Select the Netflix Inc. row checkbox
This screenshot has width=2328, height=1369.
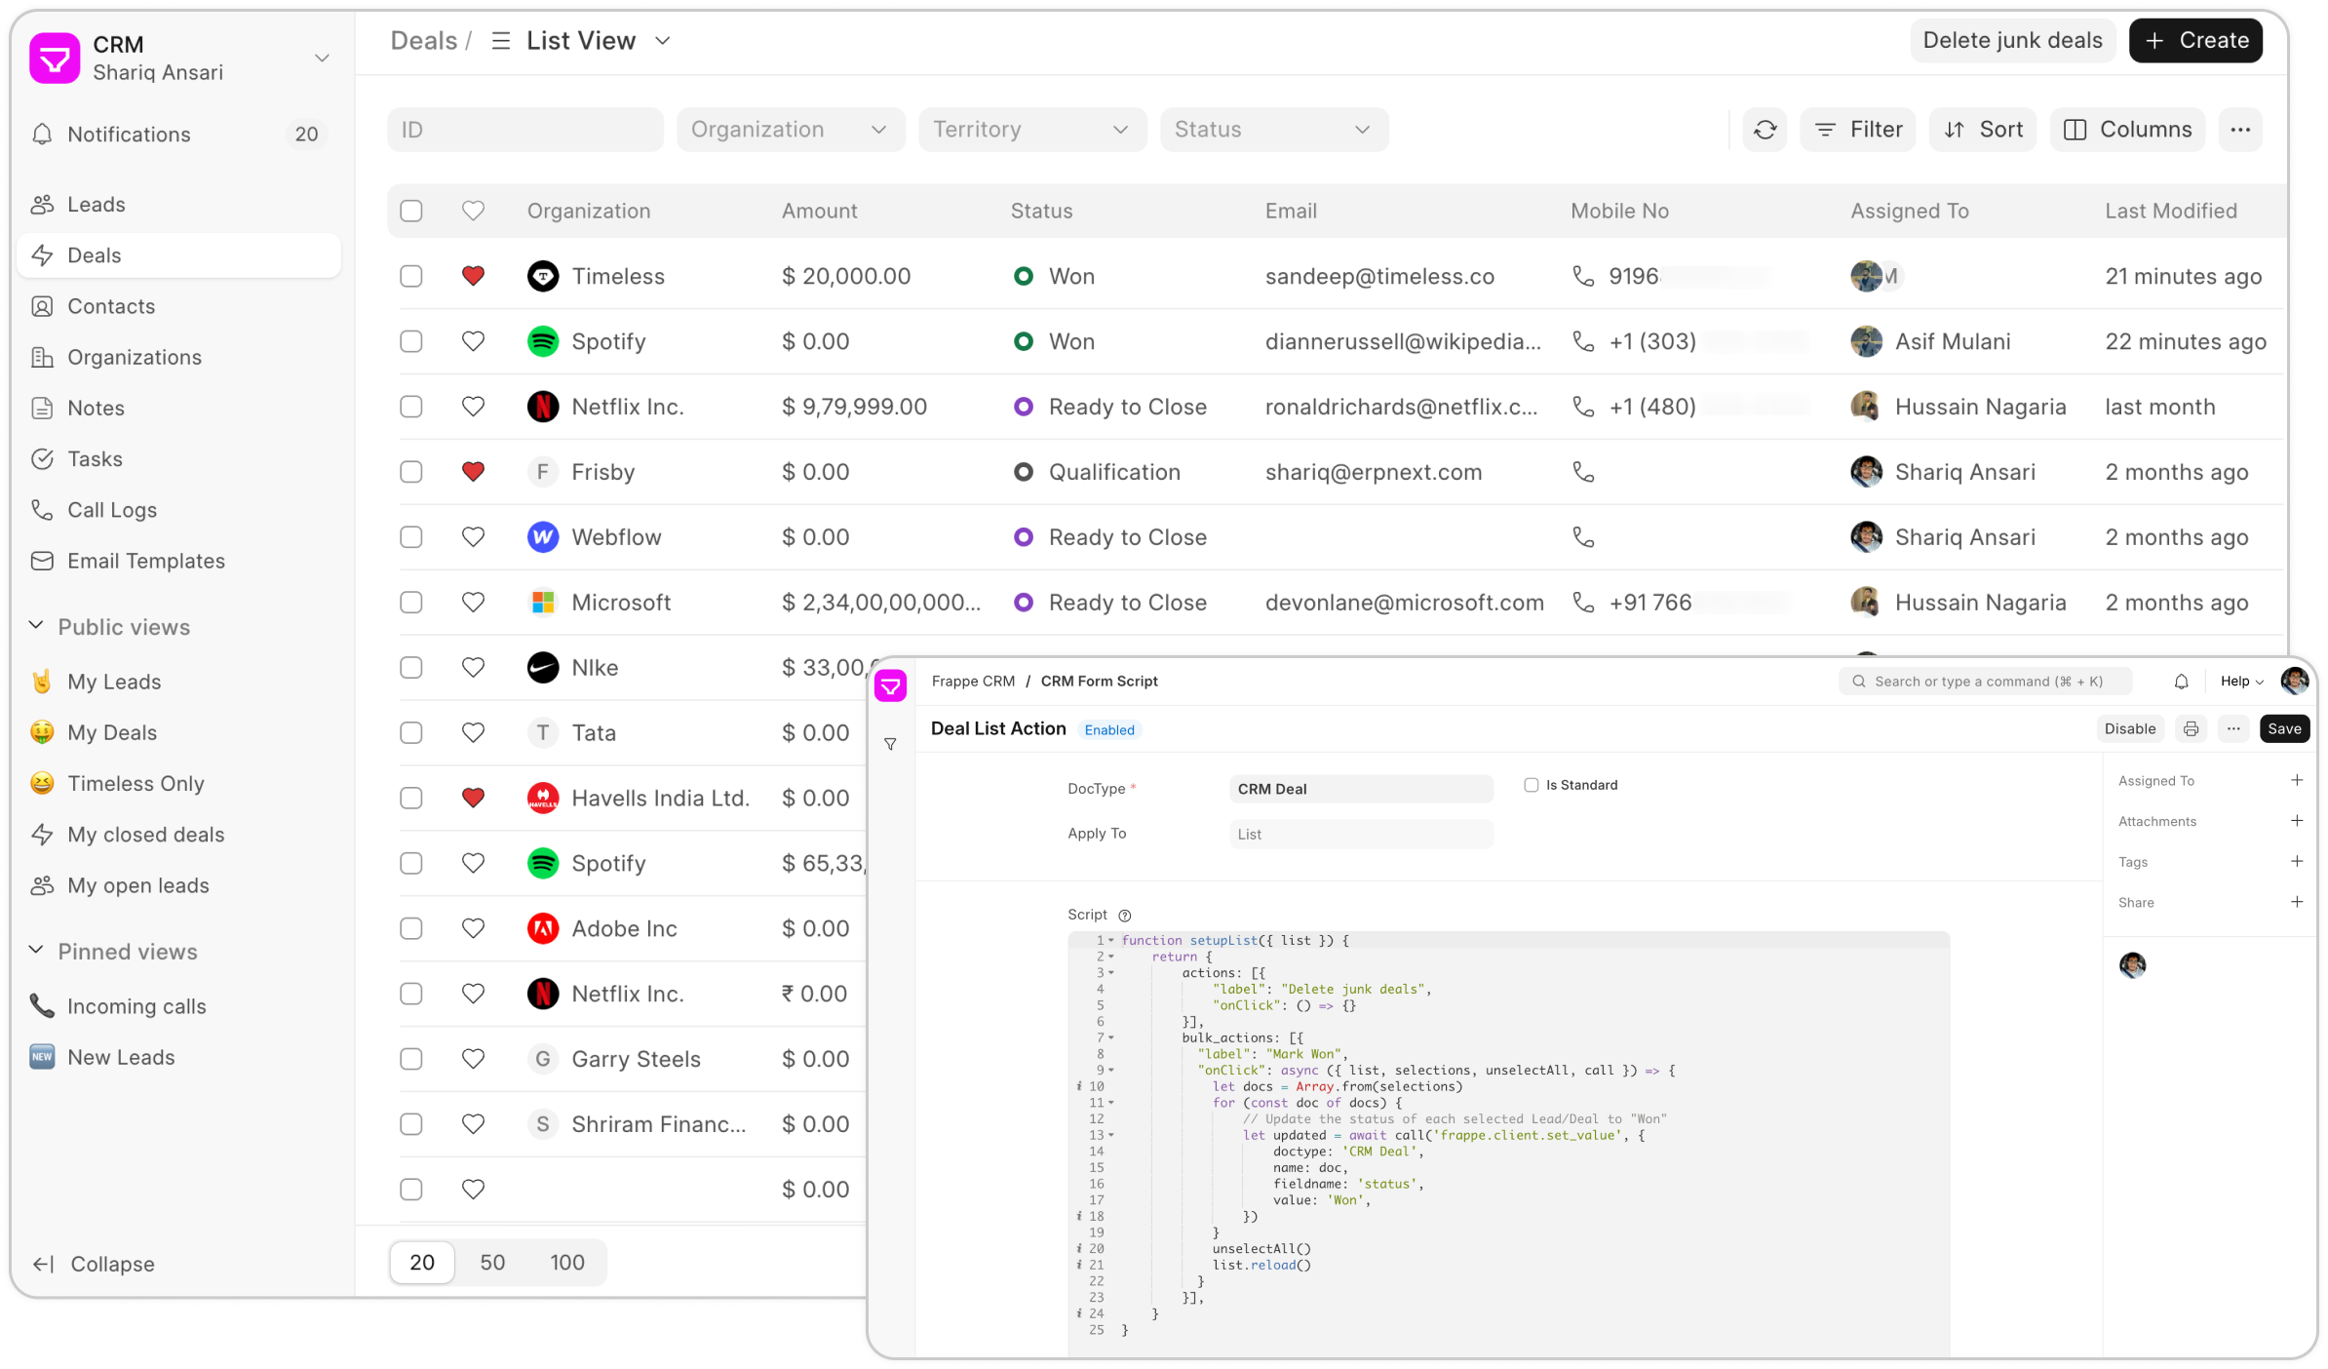click(x=411, y=407)
